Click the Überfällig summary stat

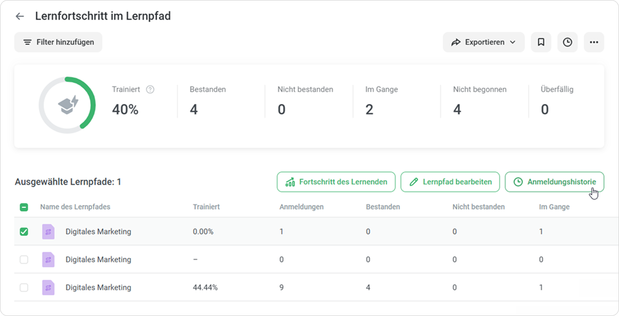point(557,102)
